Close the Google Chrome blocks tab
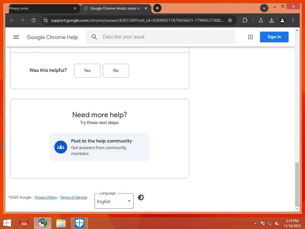The height and width of the screenshot is (229, 305). 146,8
